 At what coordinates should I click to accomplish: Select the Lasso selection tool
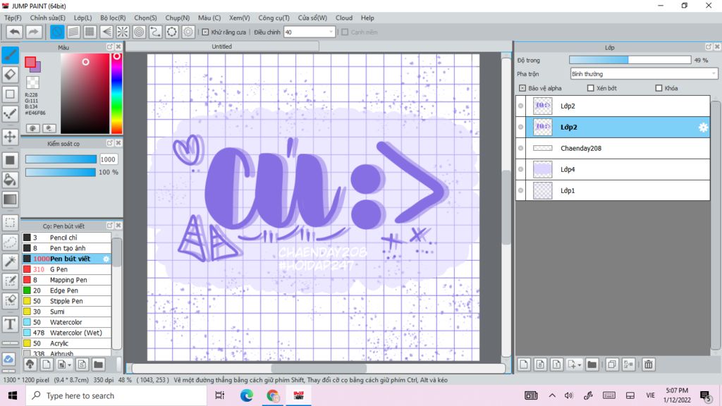(10, 242)
